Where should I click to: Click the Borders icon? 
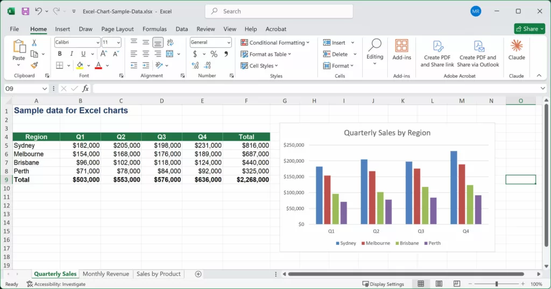pos(60,65)
